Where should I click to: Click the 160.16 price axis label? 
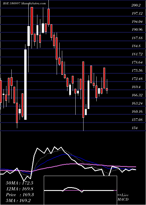pos(137,111)
